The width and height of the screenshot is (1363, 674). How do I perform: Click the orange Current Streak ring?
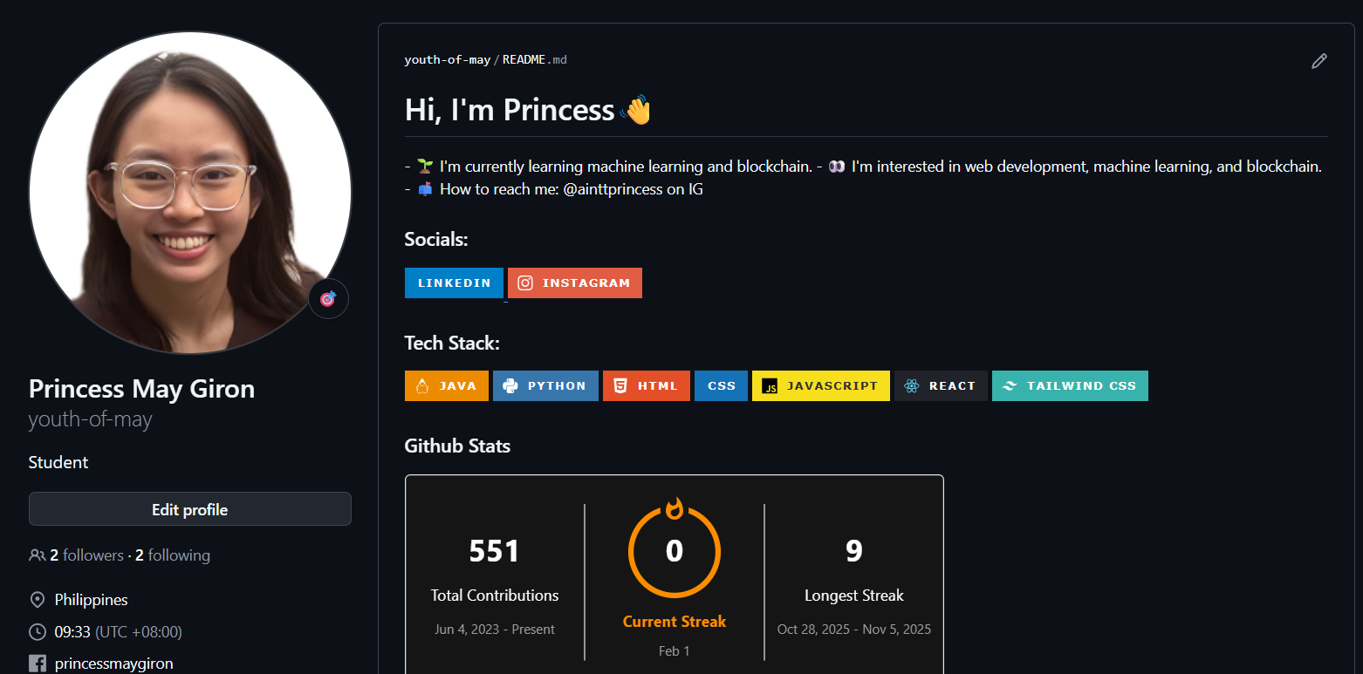click(674, 551)
